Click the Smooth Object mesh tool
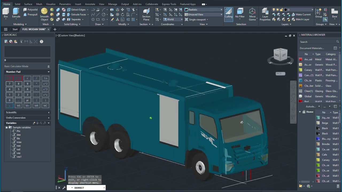 coord(44,14)
